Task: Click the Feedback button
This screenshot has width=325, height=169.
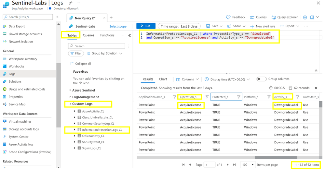Action: tap(236, 17)
